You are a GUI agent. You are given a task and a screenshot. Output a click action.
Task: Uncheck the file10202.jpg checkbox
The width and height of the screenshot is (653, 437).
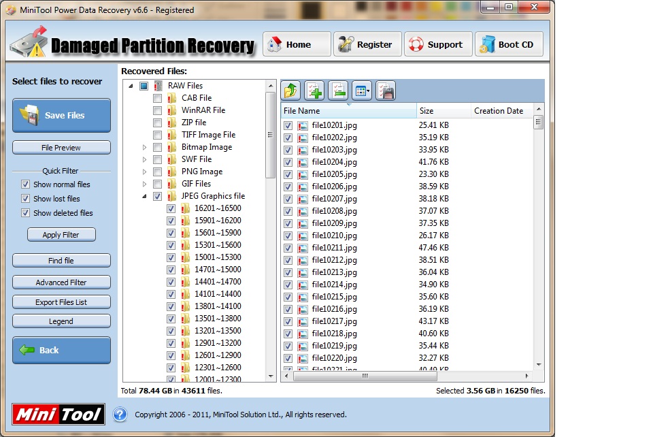pos(288,137)
